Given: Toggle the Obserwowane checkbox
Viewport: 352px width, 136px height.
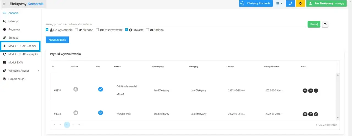Looking at the screenshot, I should tap(97, 30).
